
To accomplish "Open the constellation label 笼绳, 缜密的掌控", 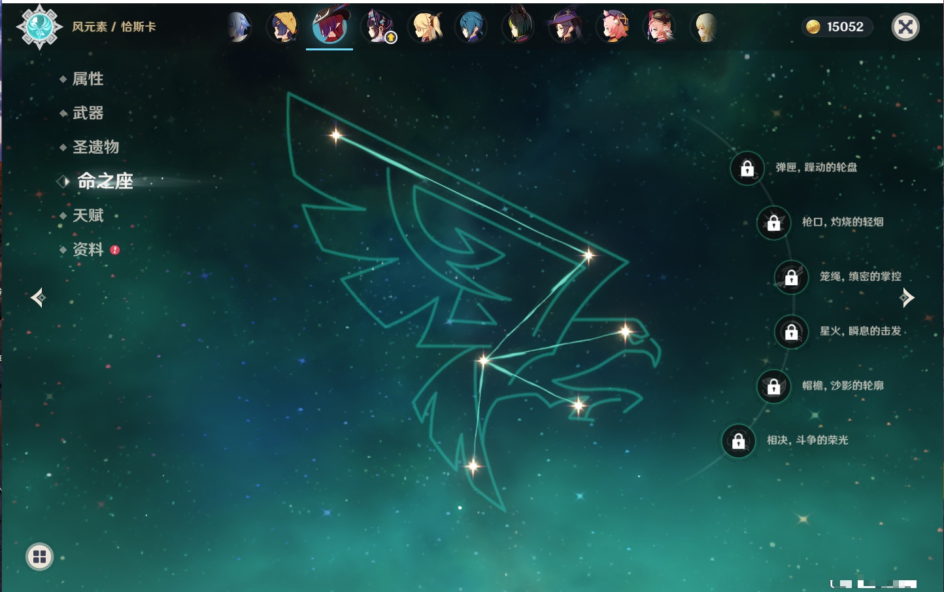I will 860,277.
